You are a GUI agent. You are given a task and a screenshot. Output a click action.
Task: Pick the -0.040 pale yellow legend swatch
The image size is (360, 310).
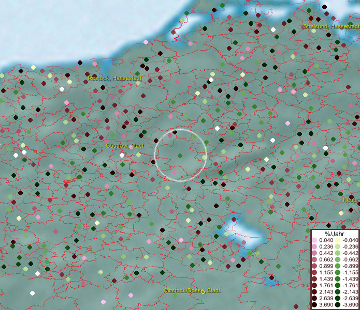(x=338, y=240)
